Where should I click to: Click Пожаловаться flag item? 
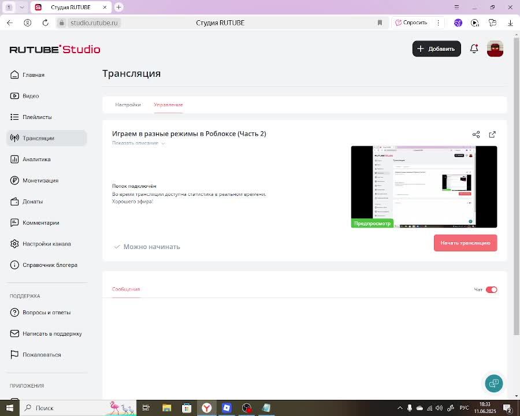coord(35,355)
